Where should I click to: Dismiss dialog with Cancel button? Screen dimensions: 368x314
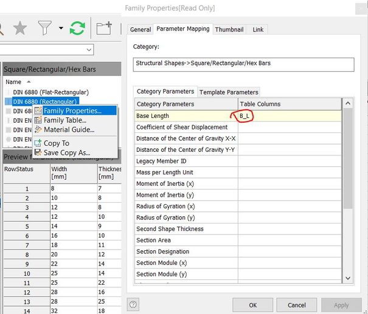click(297, 305)
